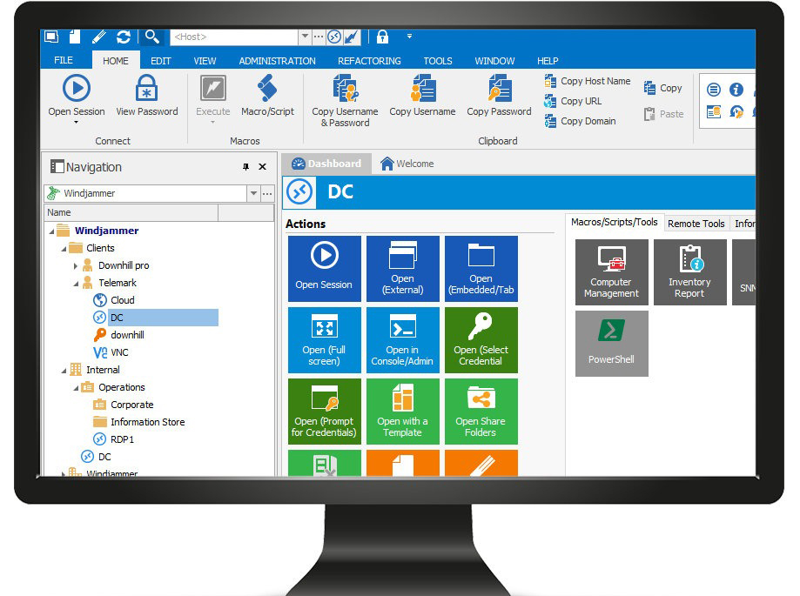
Task: Click the Open (Full screen) action tile
Action: tap(324, 340)
